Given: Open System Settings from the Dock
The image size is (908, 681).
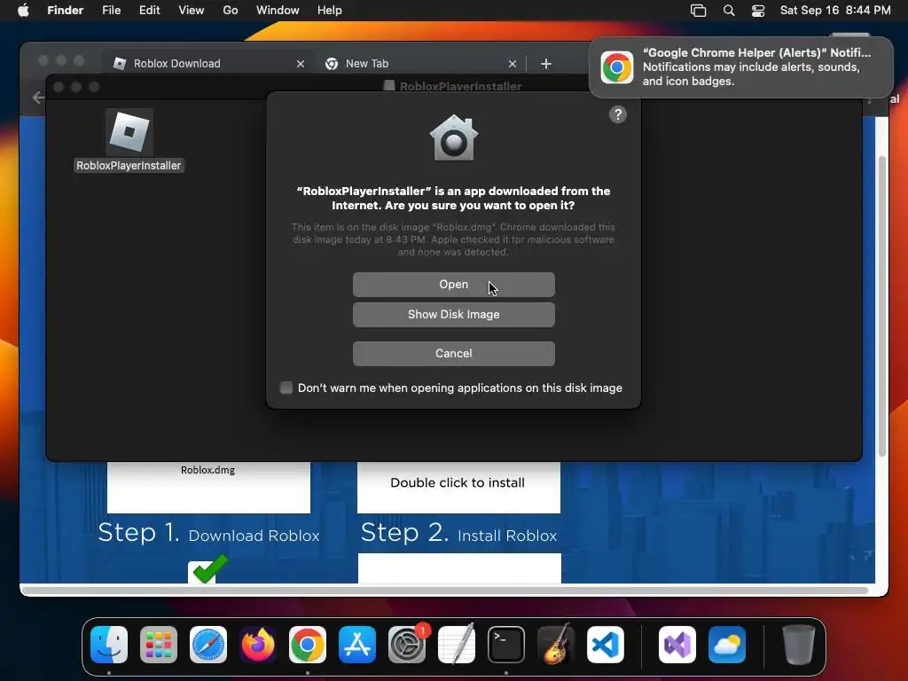Looking at the screenshot, I should click(x=407, y=645).
